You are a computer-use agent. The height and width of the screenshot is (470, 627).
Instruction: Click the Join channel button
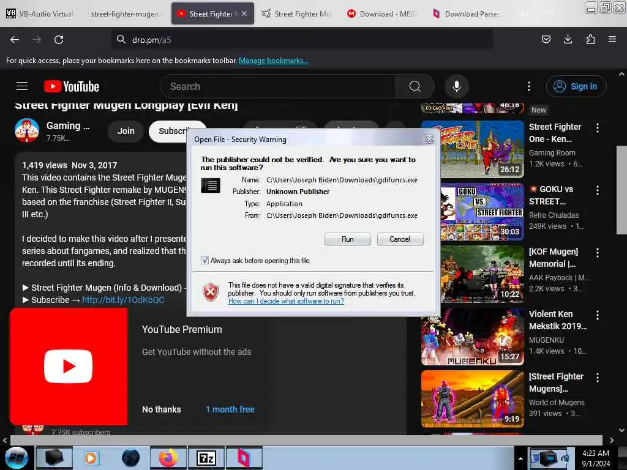point(126,131)
